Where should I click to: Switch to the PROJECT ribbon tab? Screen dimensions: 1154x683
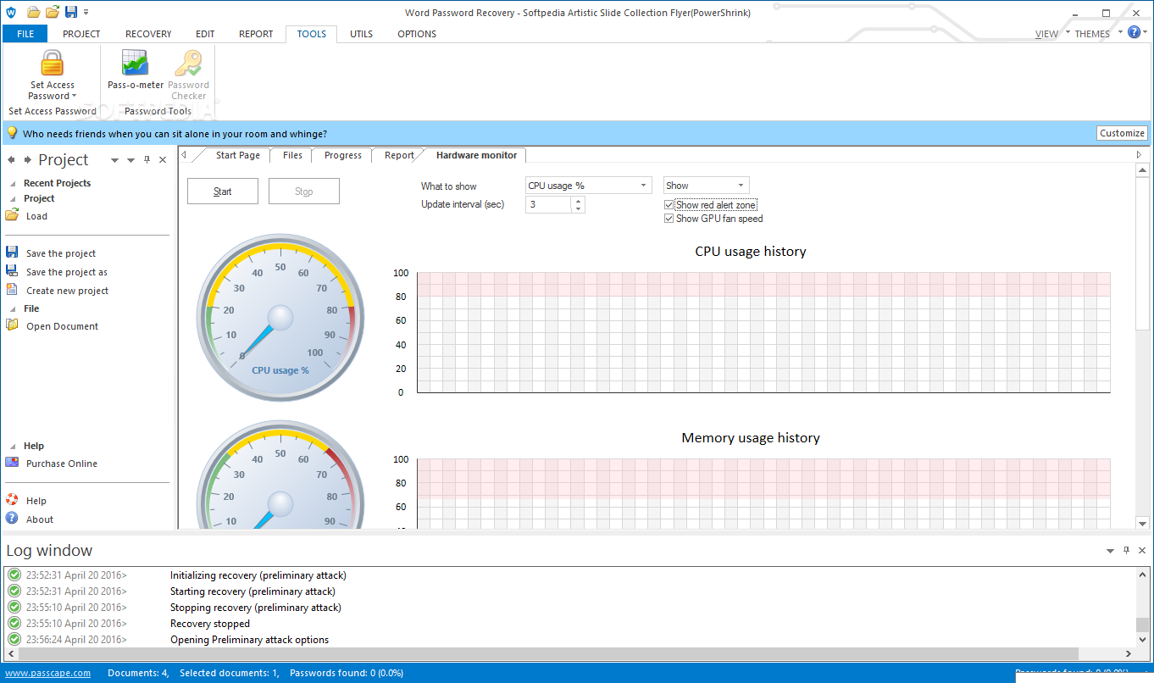pos(81,34)
